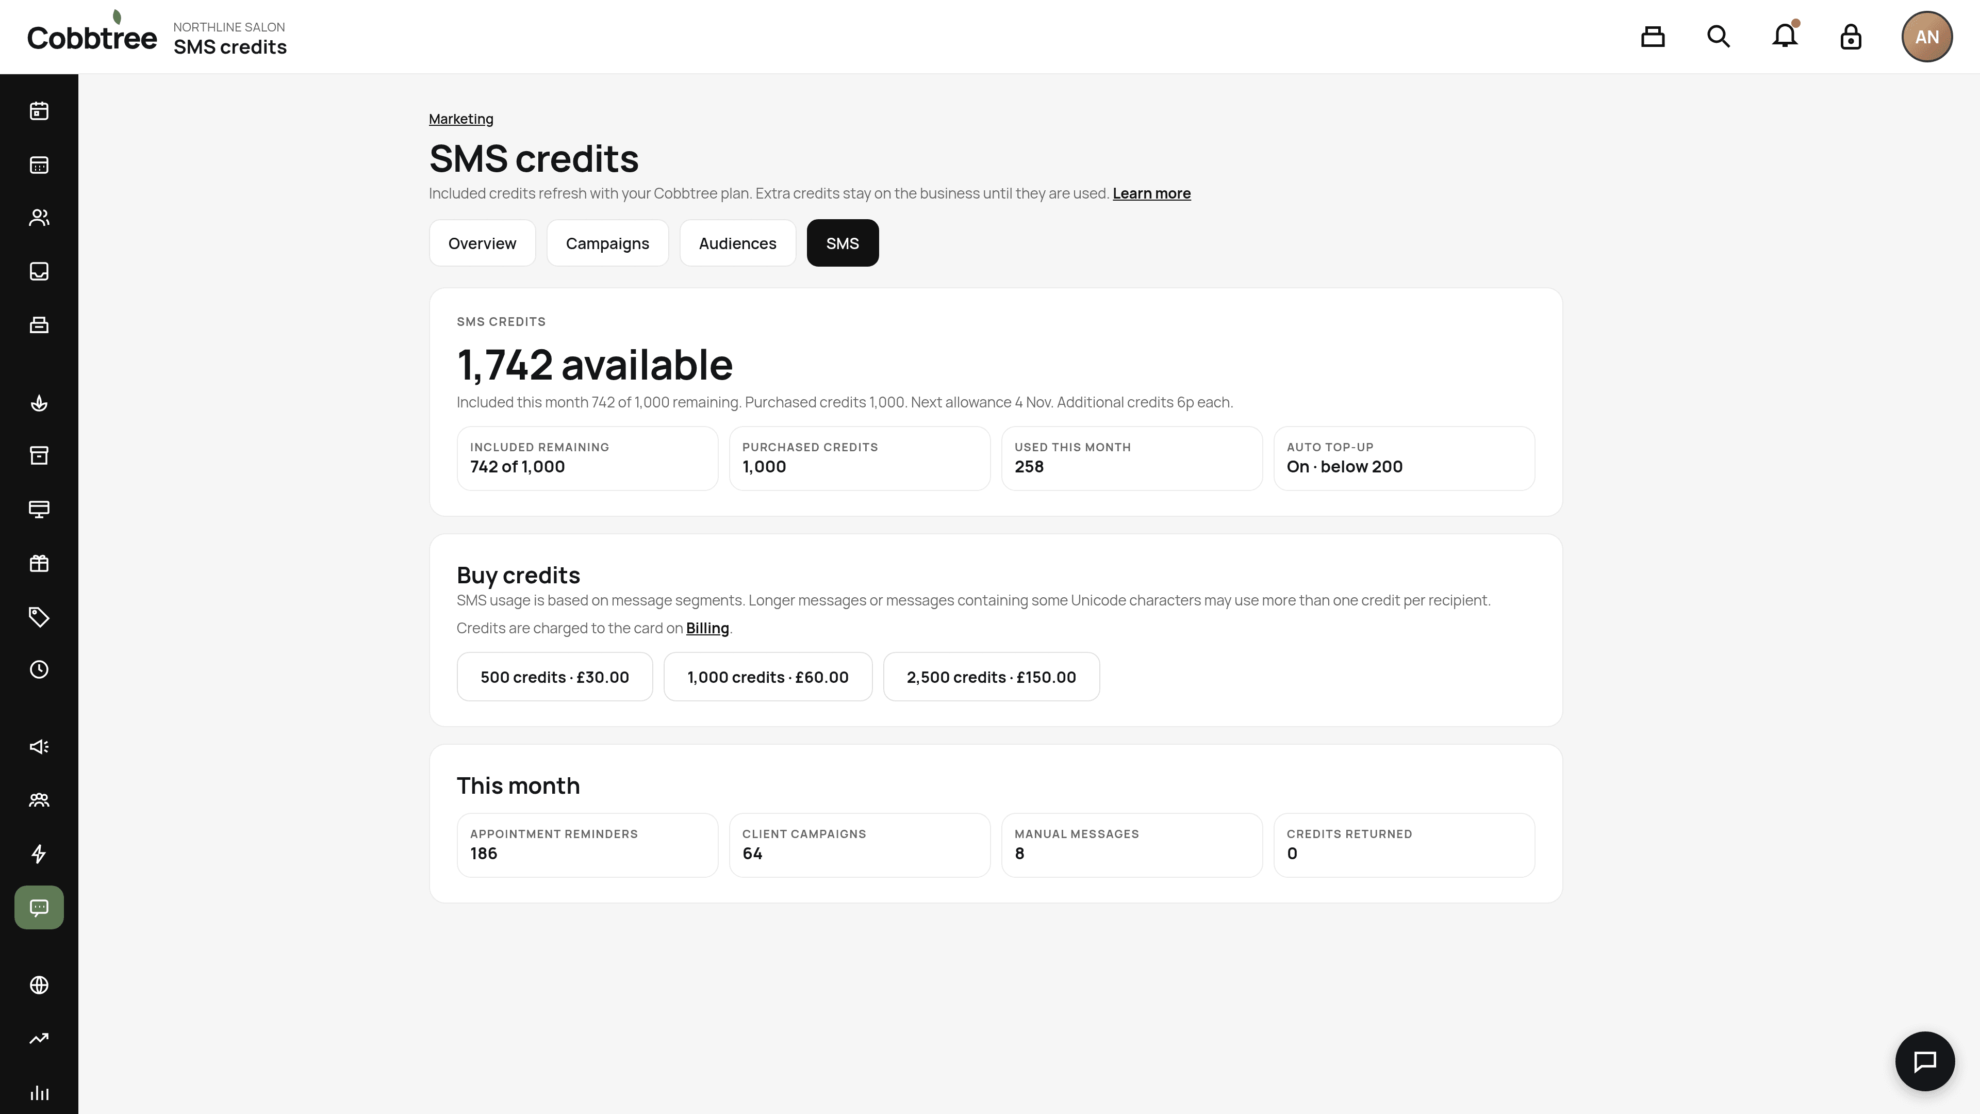This screenshot has width=1980, height=1114.
Task: Open the monitor display sidebar icon
Action: point(39,510)
